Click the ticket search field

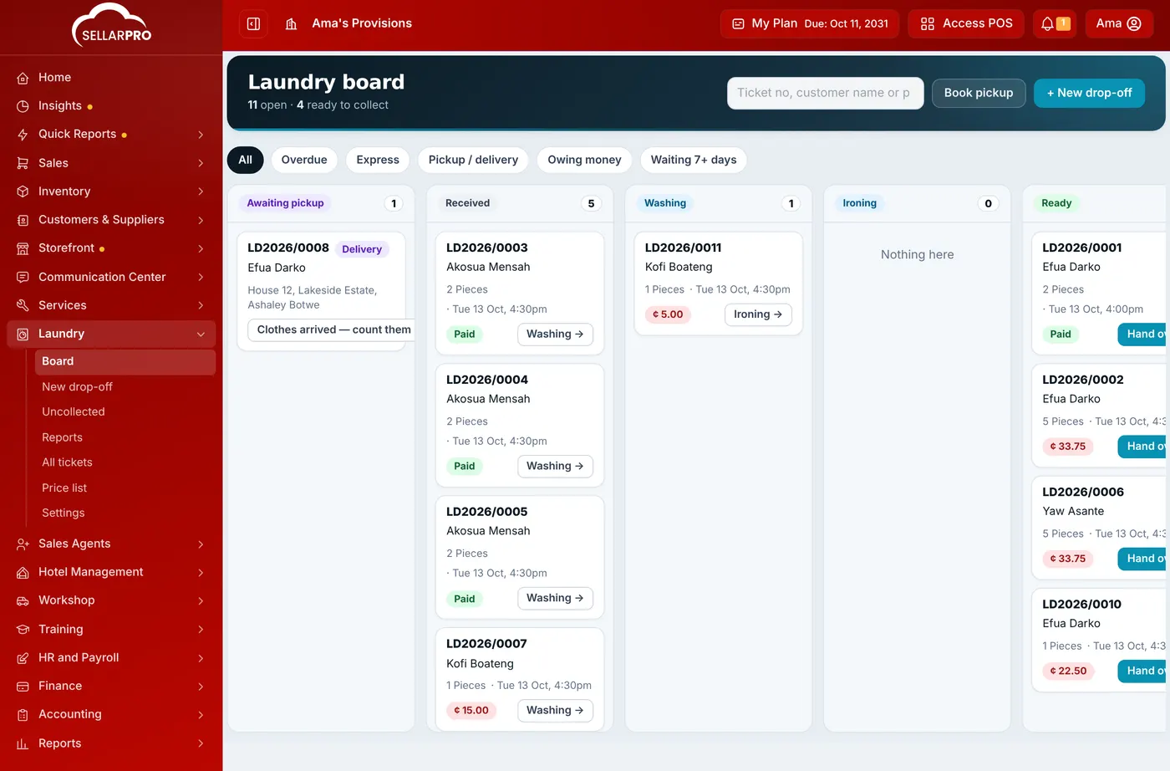click(825, 93)
